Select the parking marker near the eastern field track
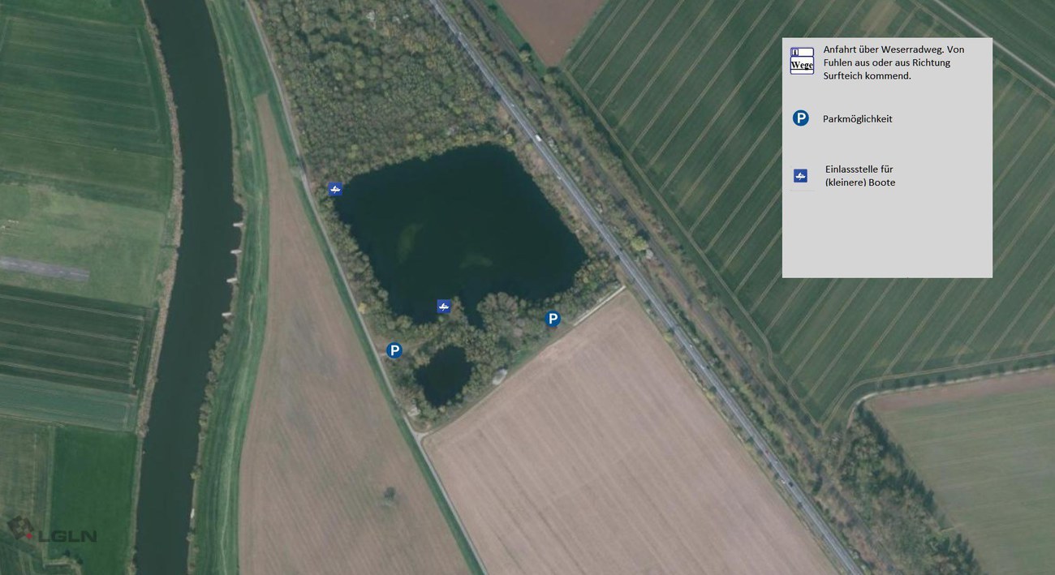 (x=553, y=319)
